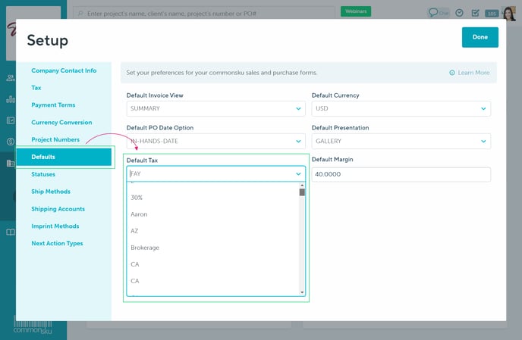Collapse the Default Tax dropdown arrow
Image resolution: width=522 pixels, height=340 pixels.
click(298, 174)
